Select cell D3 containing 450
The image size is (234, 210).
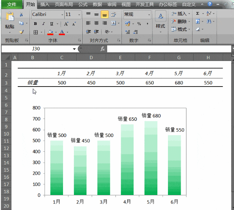click(91, 83)
